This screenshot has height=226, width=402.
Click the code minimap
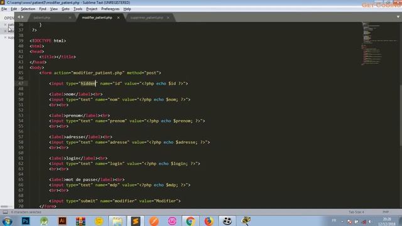tap(379, 43)
